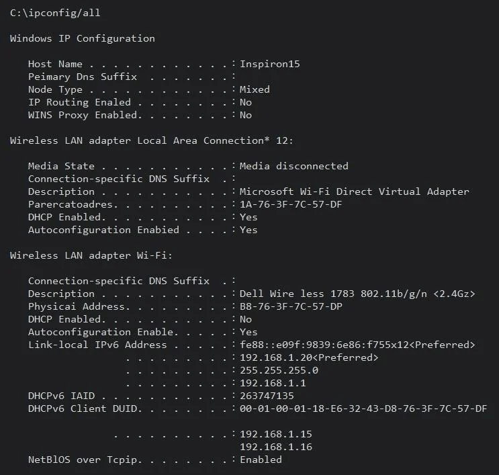This screenshot has width=499, height=475.
Task: Click the Wireless LAN adapter Wi-Fi heading
Action: pyautogui.click(x=91, y=255)
